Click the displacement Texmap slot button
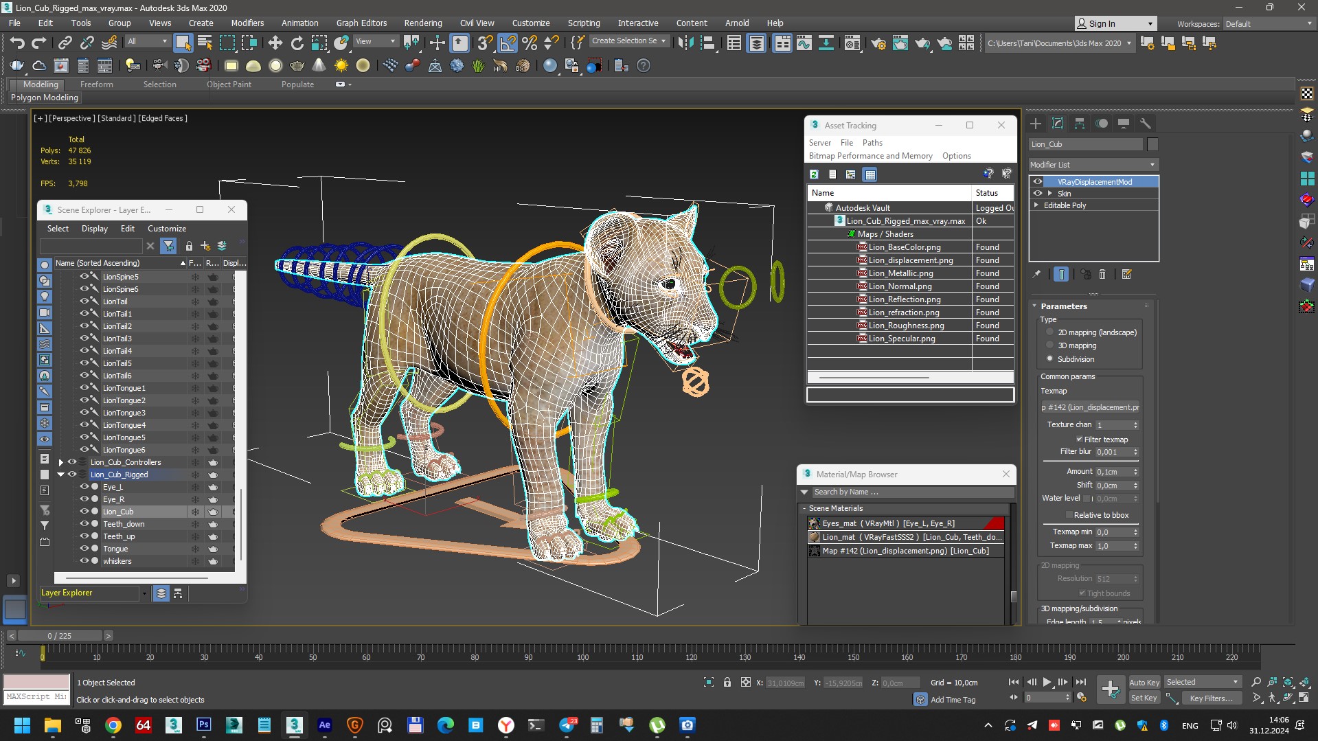1318x741 pixels. (x=1091, y=407)
